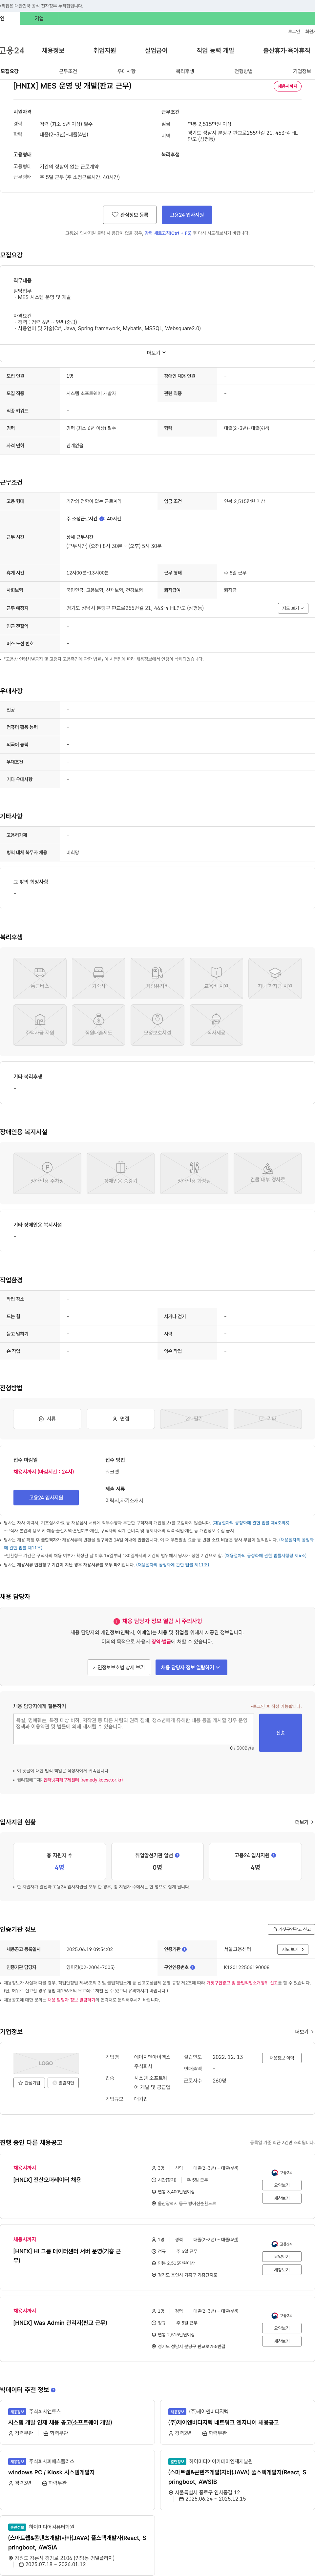Click the 로그인 link at top

[x=294, y=31]
